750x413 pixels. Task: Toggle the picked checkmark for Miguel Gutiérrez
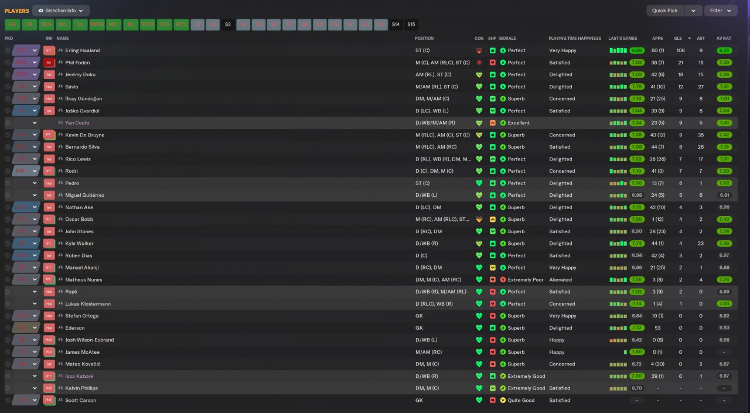(8, 195)
